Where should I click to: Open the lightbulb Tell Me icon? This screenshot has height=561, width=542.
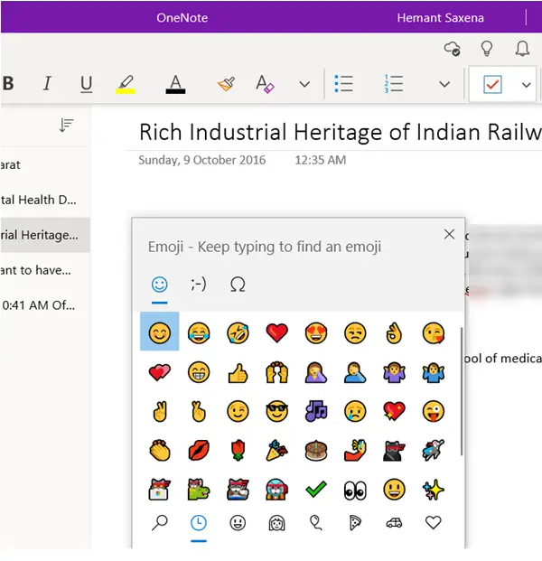487,49
